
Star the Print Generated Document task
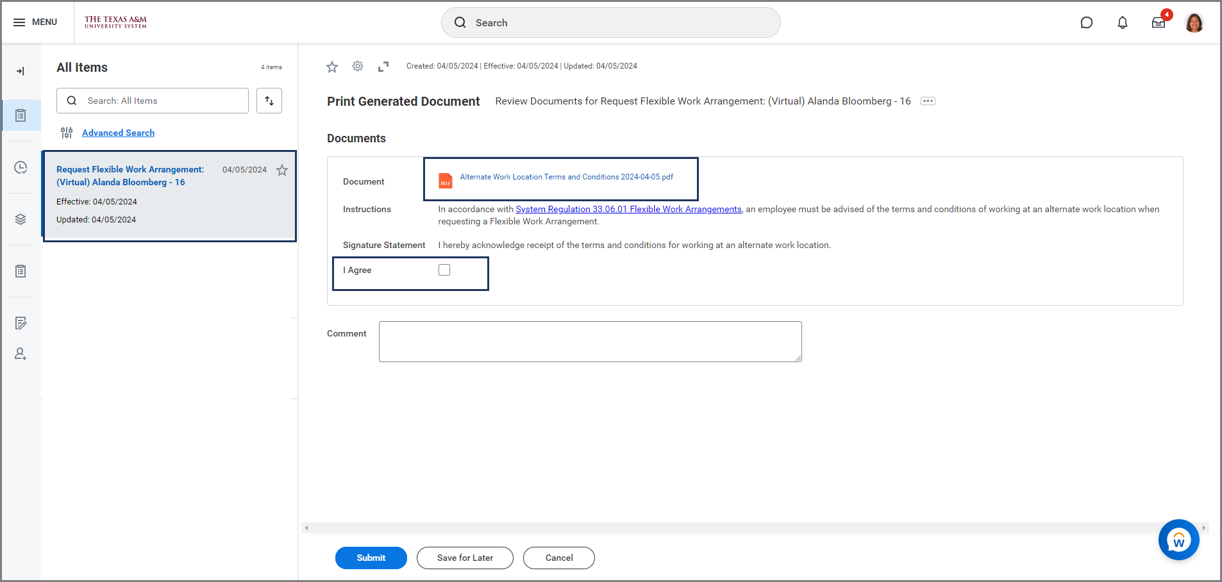click(332, 67)
